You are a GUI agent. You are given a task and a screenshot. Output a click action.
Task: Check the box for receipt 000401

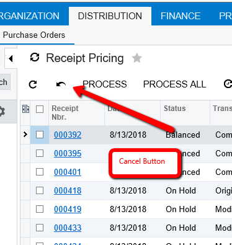40,172
